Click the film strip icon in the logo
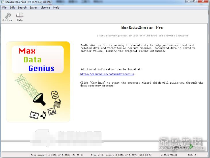The width and height of the screenshot is (210, 158). [34, 115]
